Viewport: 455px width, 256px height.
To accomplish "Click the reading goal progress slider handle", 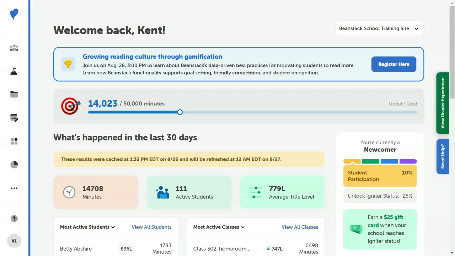I will tap(180, 112).
